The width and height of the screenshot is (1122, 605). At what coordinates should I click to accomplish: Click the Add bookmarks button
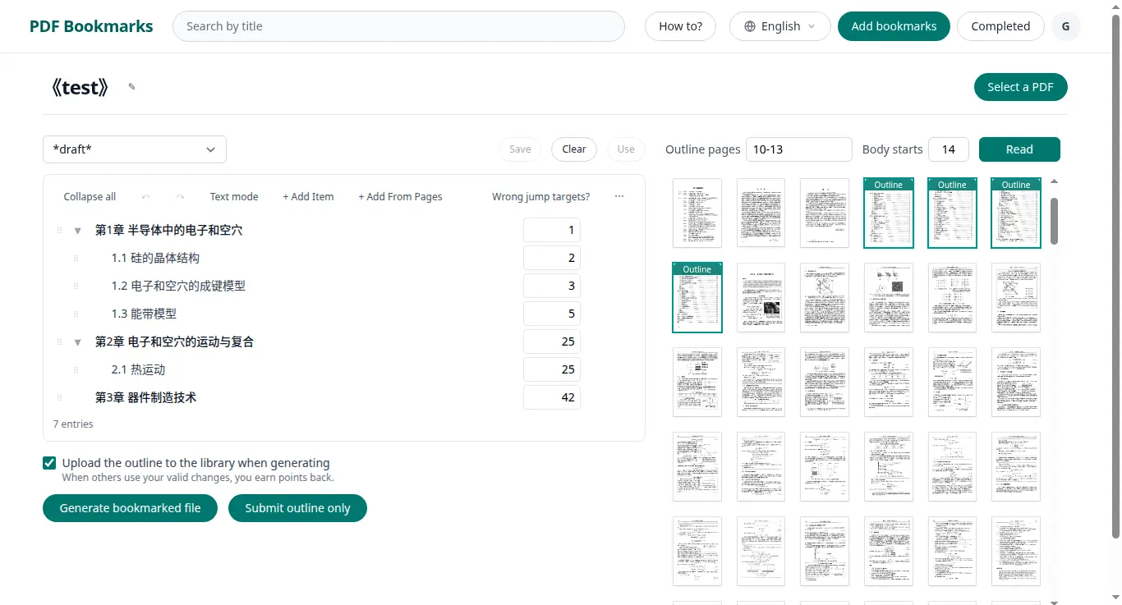click(x=894, y=26)
